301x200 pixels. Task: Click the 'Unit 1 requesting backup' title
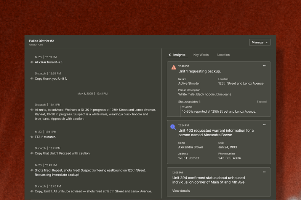coord(199,71)
